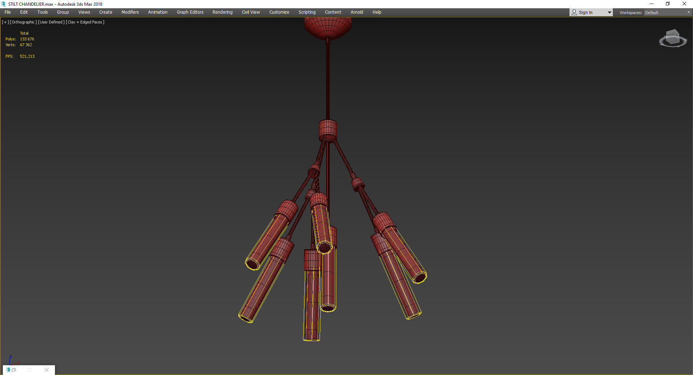Click the FPS value 521,213
The image size is (693, 375).
[x=27, y=56]
